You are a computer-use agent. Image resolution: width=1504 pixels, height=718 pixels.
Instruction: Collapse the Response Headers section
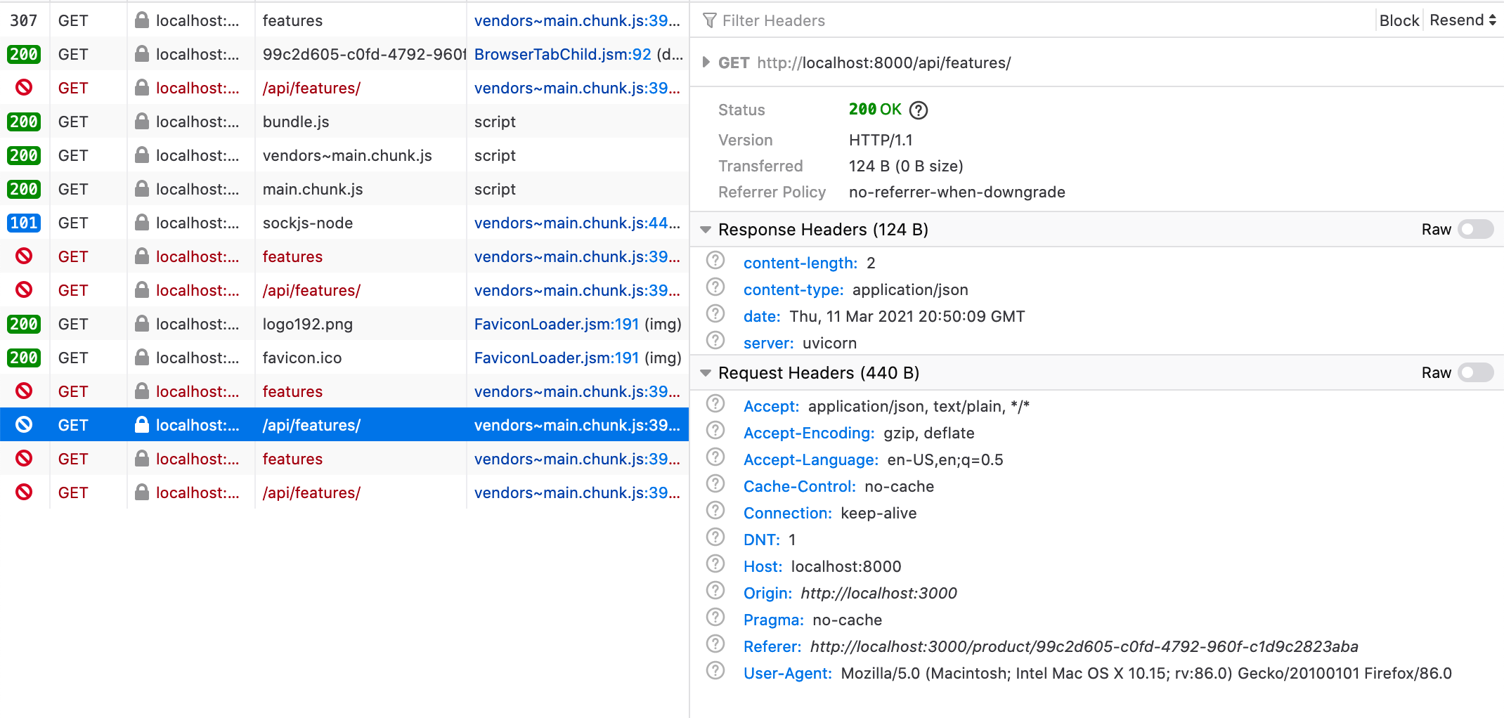click(705, 229)
